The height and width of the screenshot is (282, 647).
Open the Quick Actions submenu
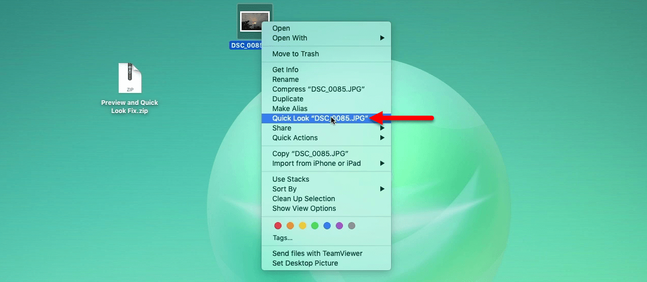(326, 138)
